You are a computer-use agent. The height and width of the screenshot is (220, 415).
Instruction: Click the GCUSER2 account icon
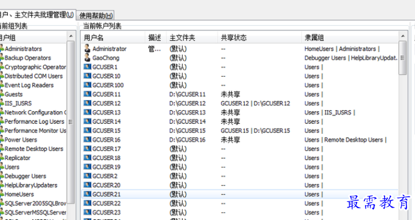click(x=87, y=176)
